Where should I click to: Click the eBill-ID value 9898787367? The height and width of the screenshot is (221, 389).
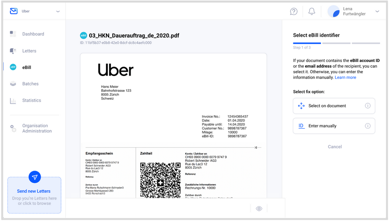click(237, 136)
